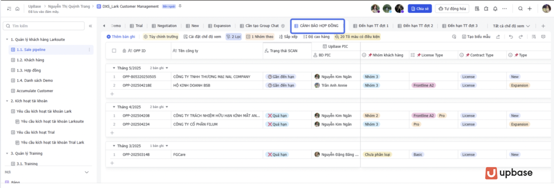
Task: Collapse the sidebar using the double-chevron icon
Action: 91,26
